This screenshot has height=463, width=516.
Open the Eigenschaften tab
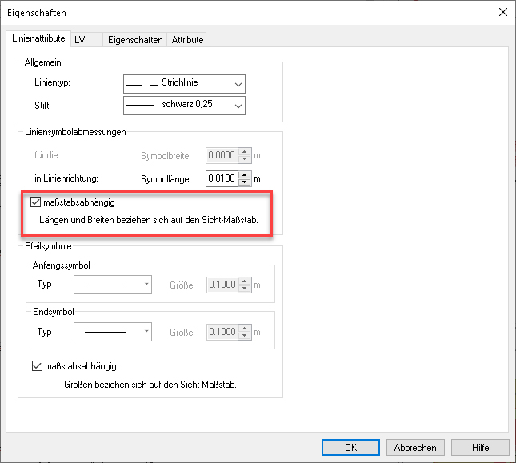135,40
